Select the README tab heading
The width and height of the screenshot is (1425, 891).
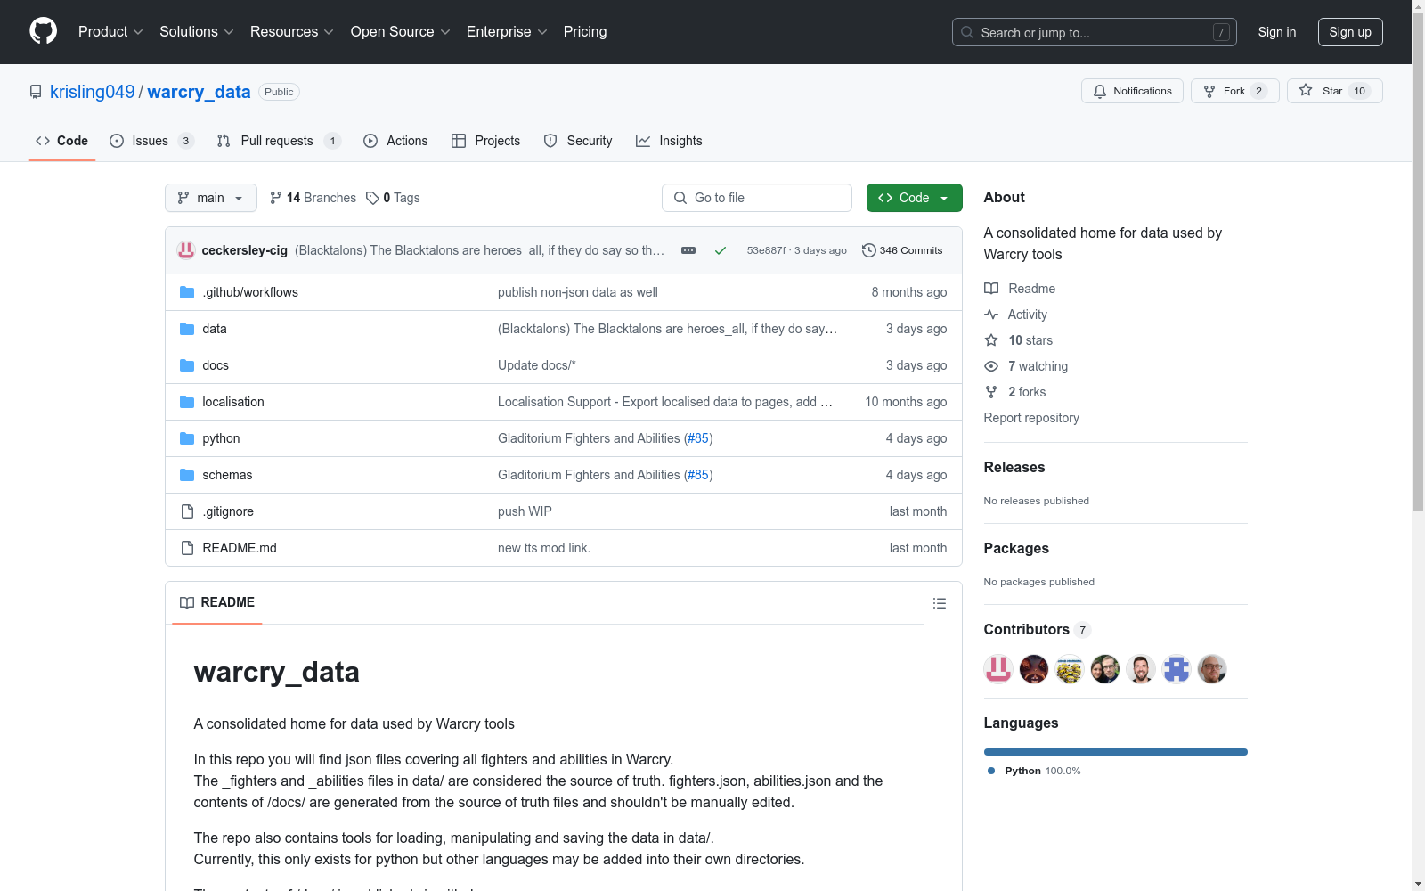(x=217, y=602)
